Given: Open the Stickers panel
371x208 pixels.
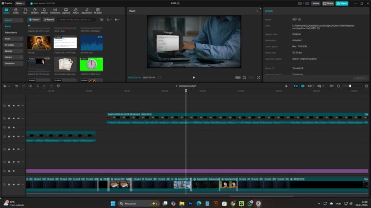Looking at the screenshot, I should (35, 11).
